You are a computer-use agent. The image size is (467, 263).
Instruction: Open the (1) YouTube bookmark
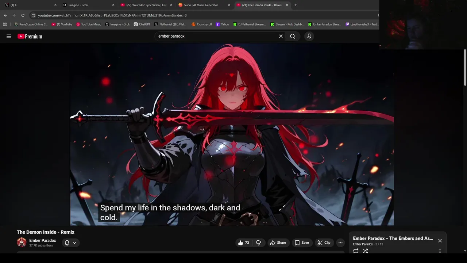[x=62, y=24]
